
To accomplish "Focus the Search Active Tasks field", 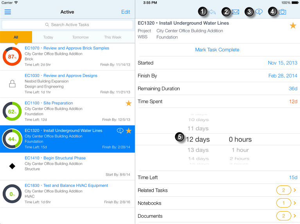I will (67, 25).
